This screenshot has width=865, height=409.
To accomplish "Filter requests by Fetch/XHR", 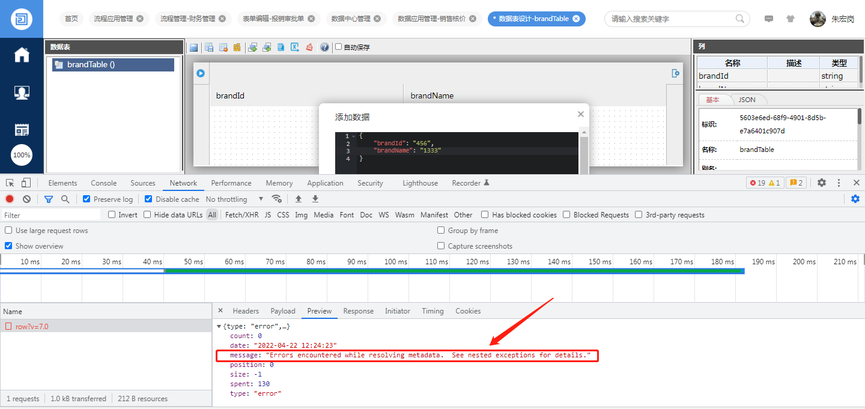I will click(x=241, y=215).
